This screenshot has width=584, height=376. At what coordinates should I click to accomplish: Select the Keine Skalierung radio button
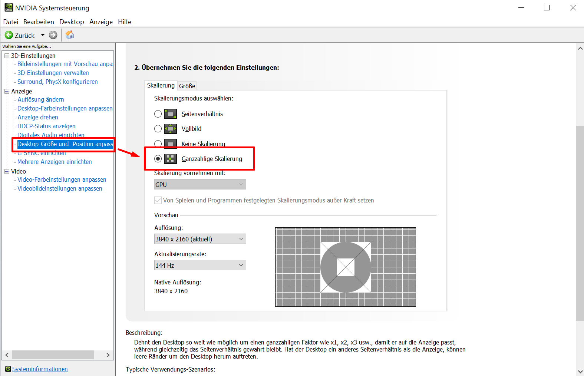tap(158, 144)
